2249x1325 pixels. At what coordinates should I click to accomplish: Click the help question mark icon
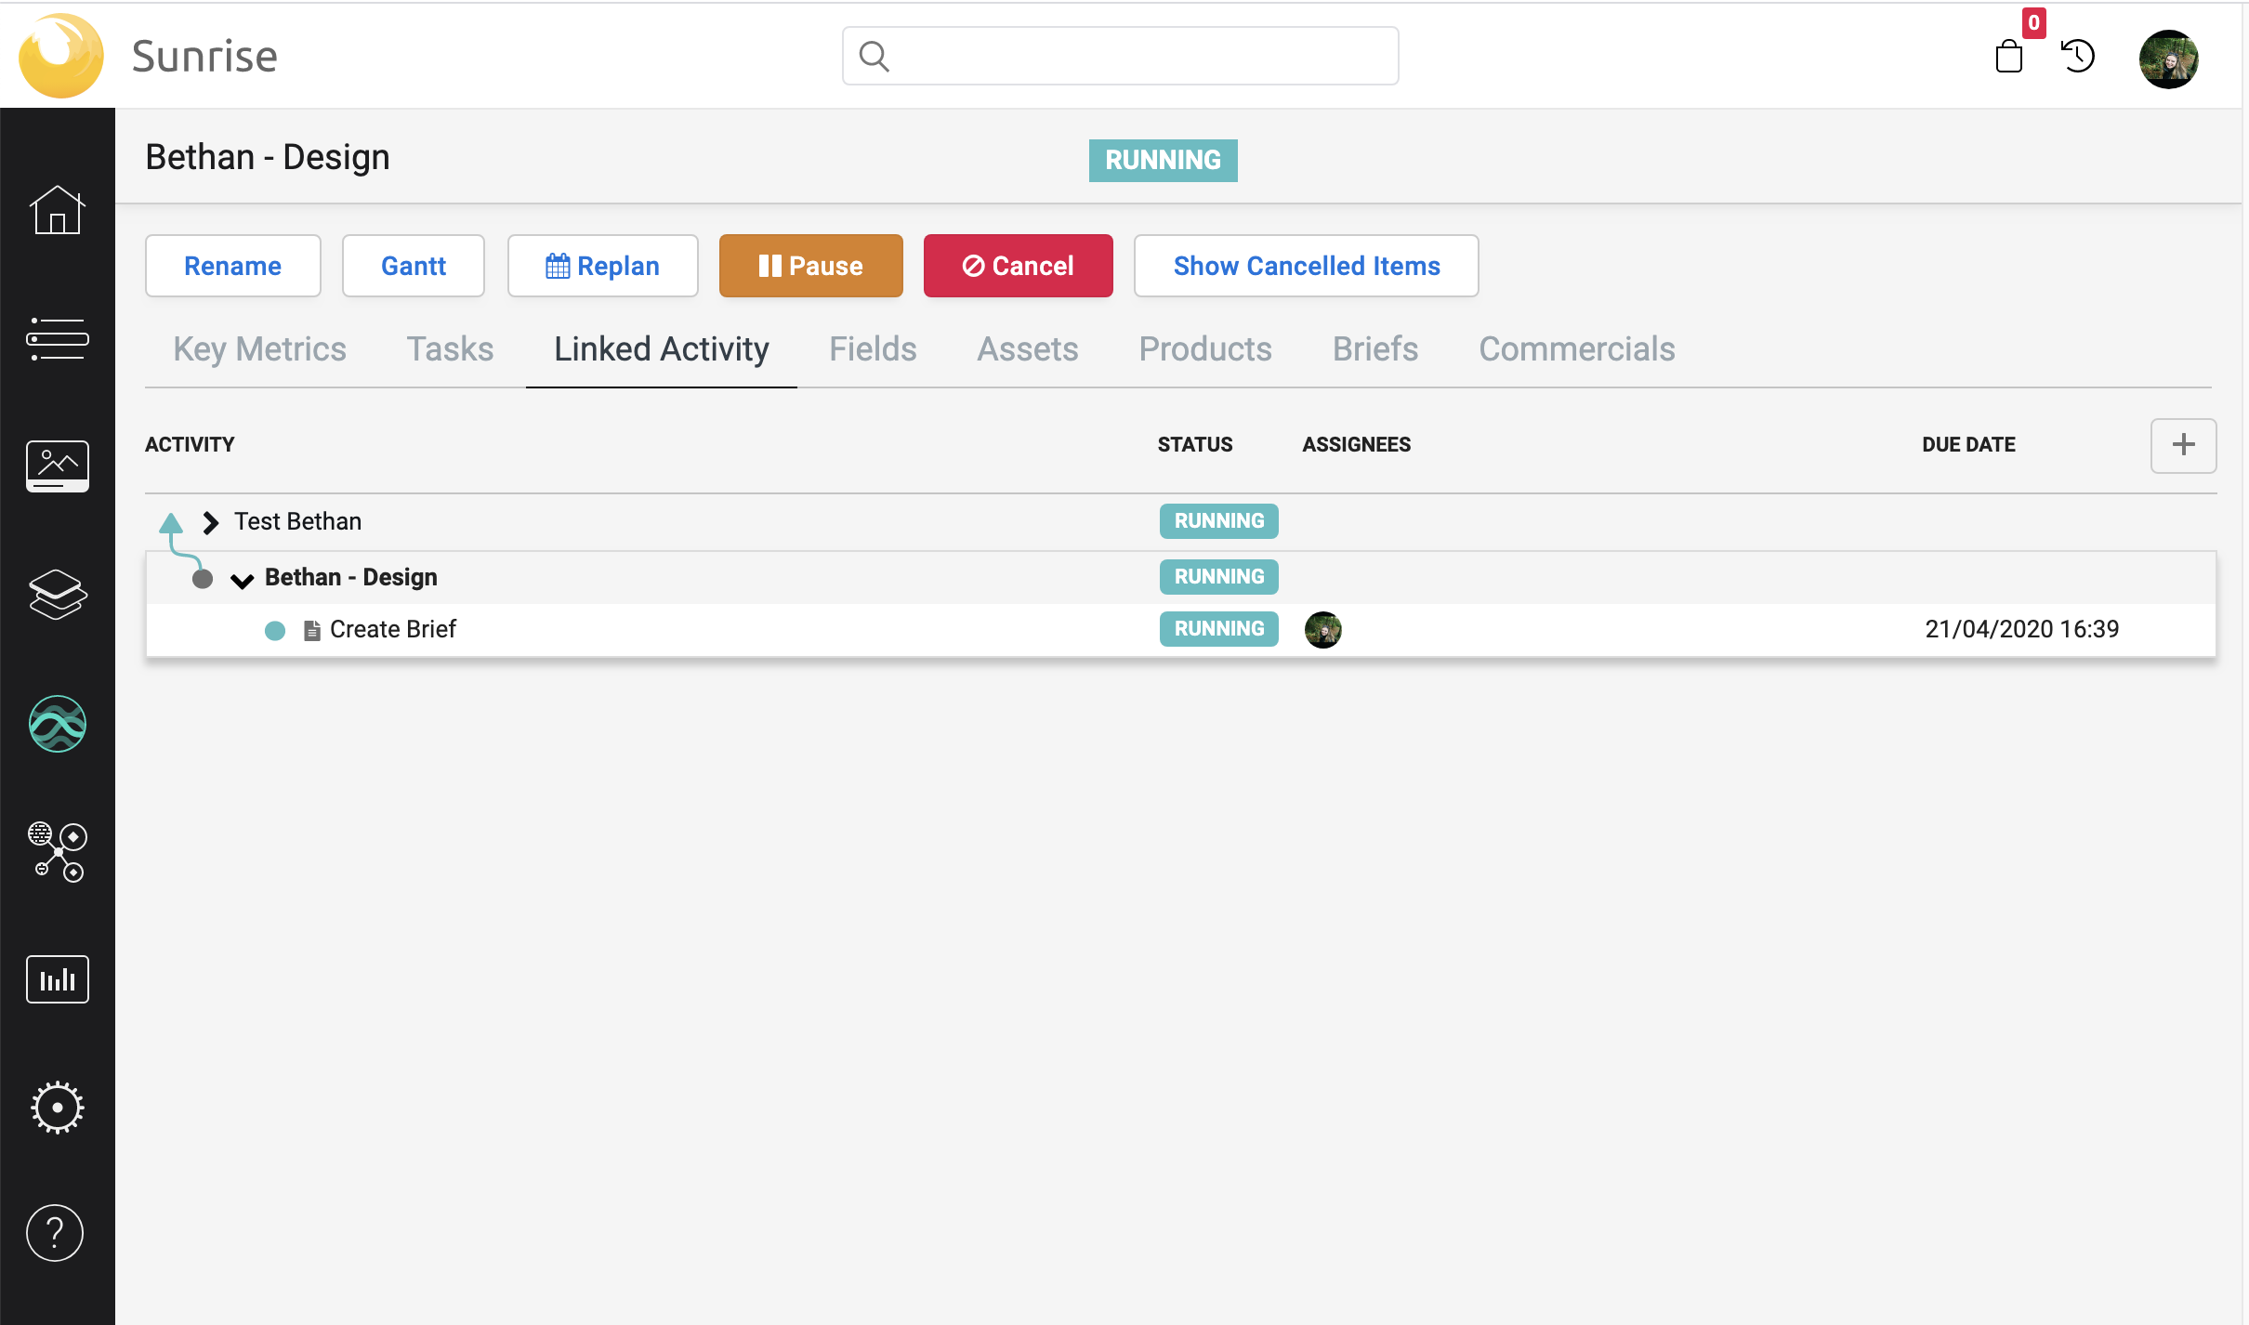(55, 1233)
